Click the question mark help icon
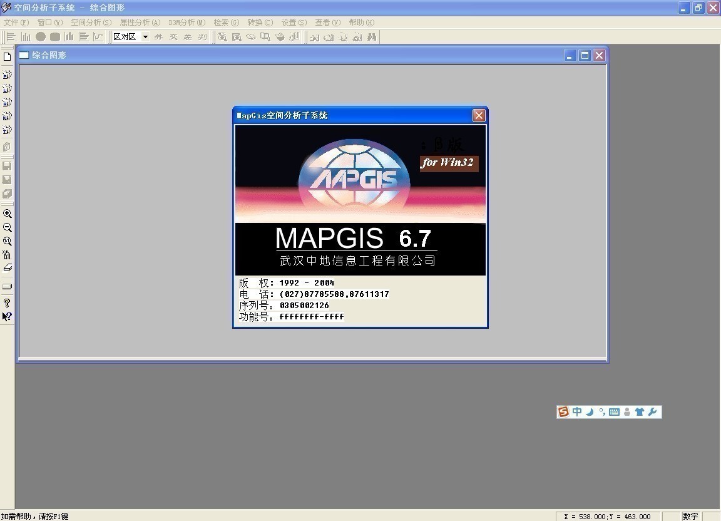Screen dimensions: 721x521 [x=7, y=303]
